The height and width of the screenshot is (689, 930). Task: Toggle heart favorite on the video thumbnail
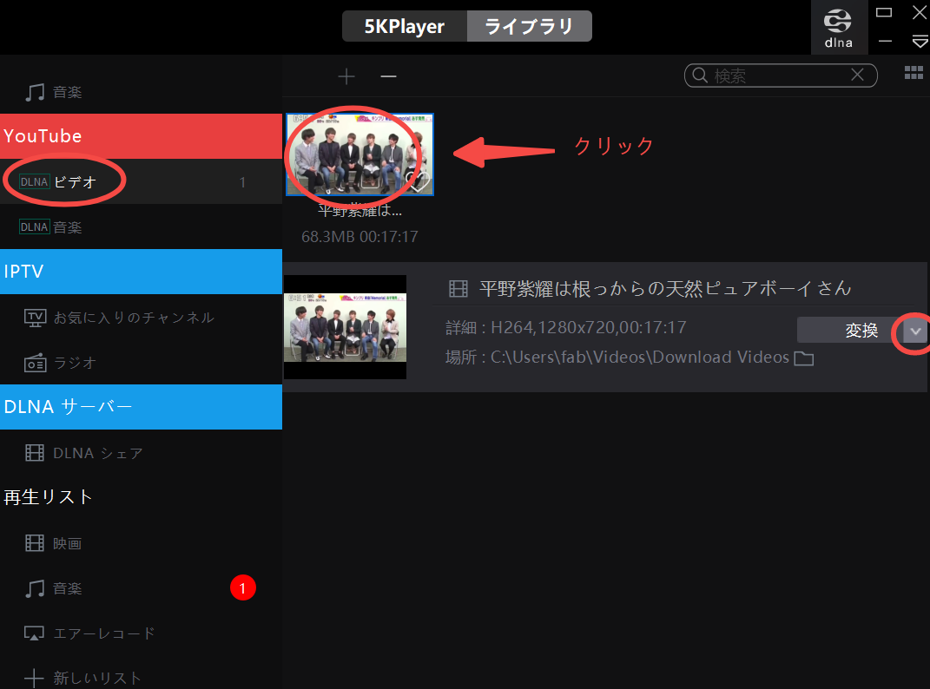click(419, 180)
